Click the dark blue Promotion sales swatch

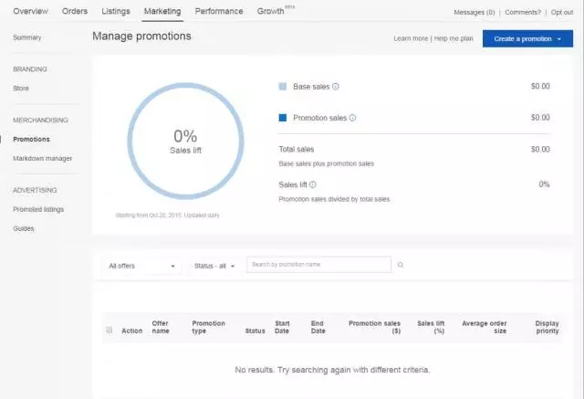(x=283, y=118)
